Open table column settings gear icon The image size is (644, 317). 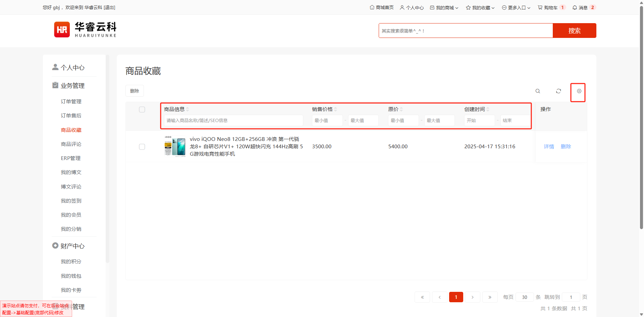(x=579, y=91)
